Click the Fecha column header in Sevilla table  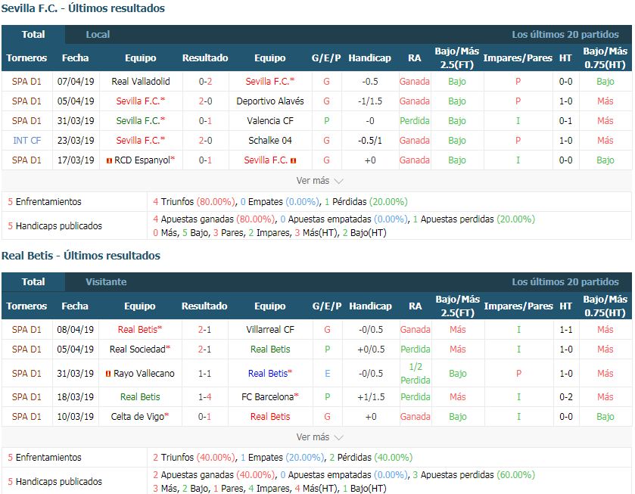(x=76, y=58)
